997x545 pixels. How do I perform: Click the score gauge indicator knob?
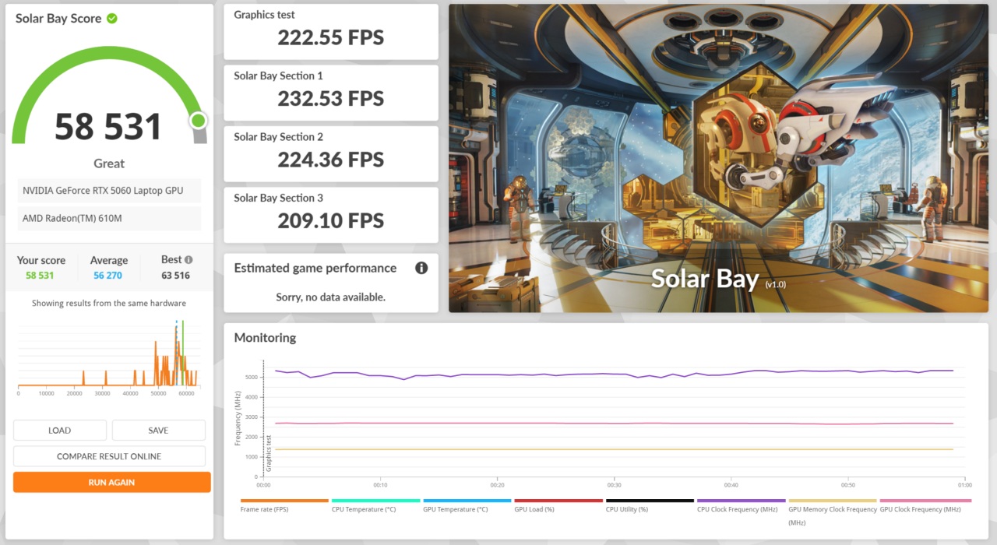pos(199,121)
